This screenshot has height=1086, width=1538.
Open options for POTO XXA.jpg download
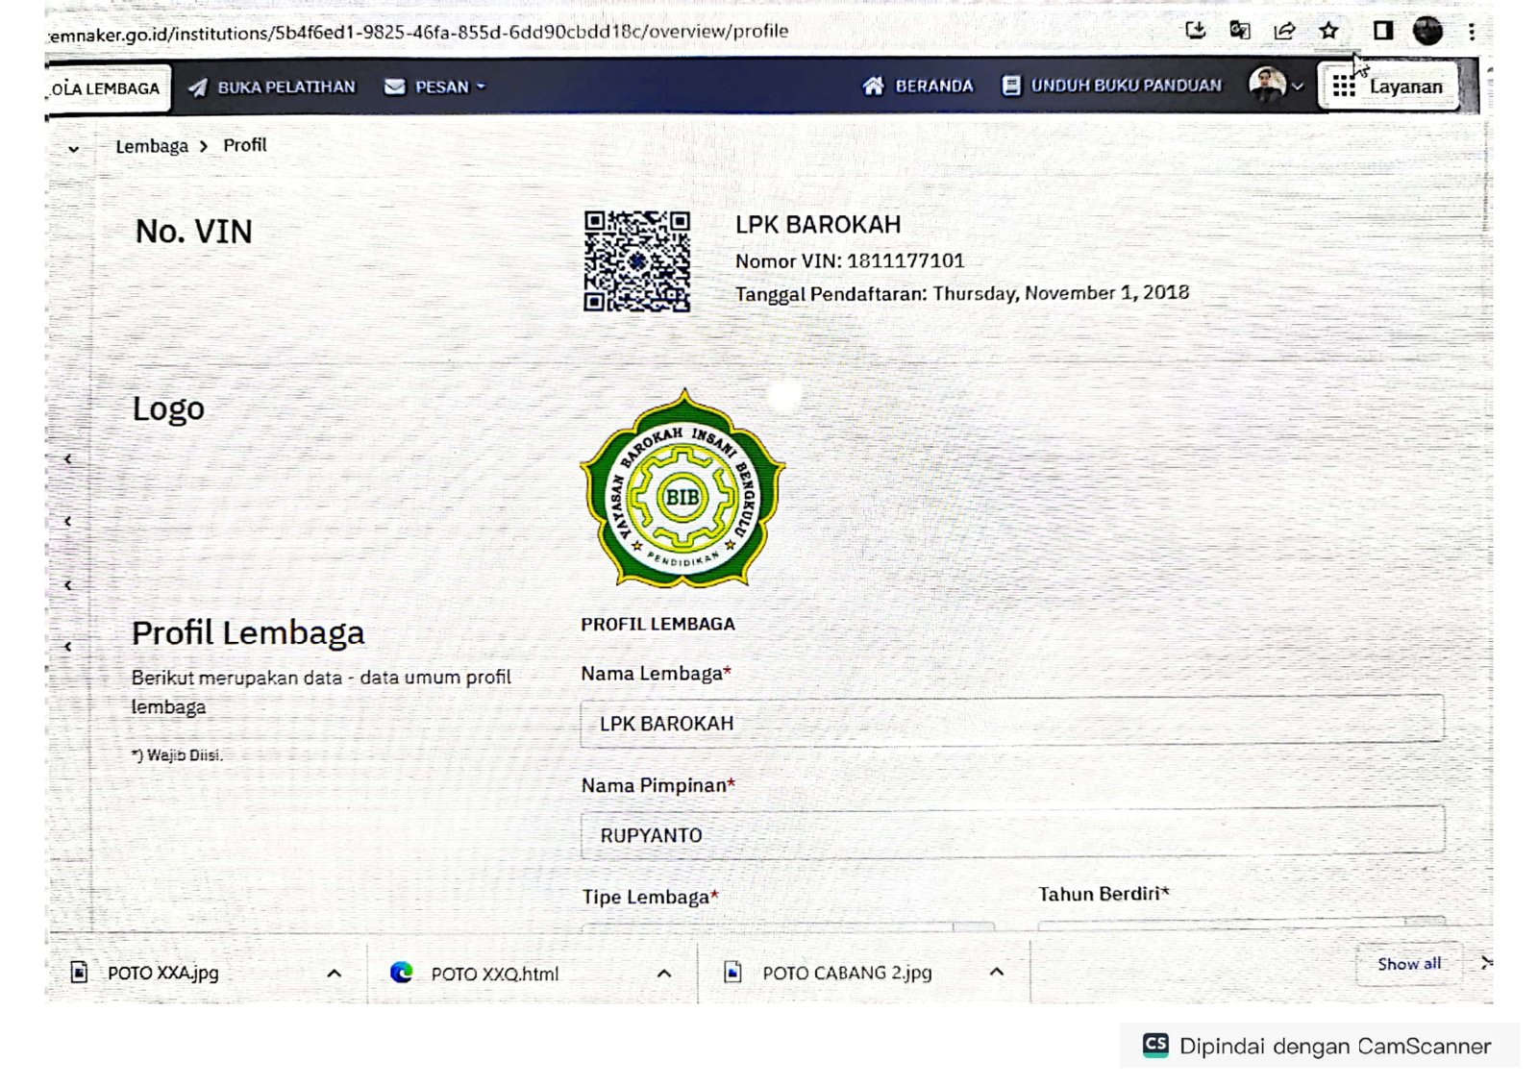click(x=334, y=974)
